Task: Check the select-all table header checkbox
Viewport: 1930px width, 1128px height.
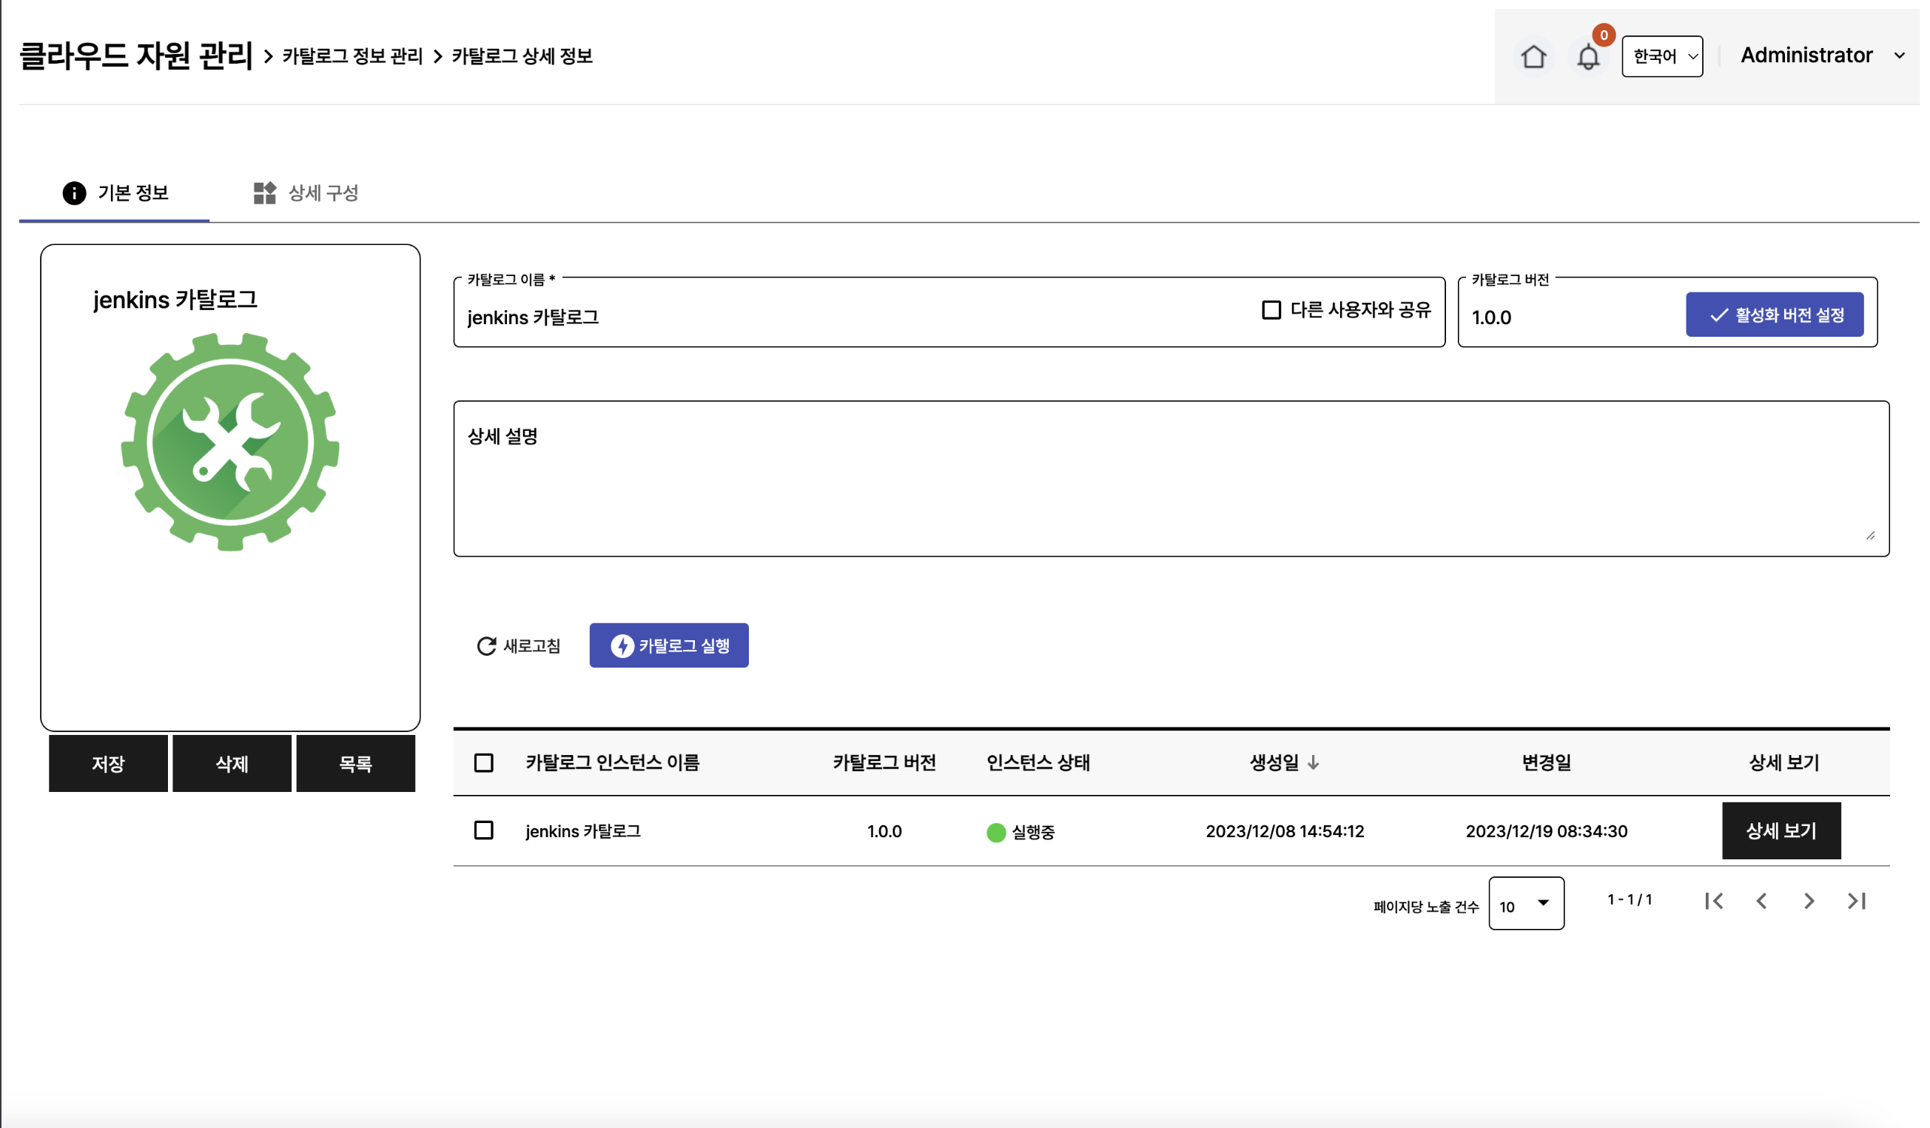Action: click(x=484, y=762)
